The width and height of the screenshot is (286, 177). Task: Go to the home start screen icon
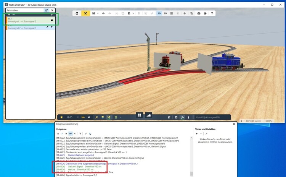pyautogui.click(x=77, y=13)
